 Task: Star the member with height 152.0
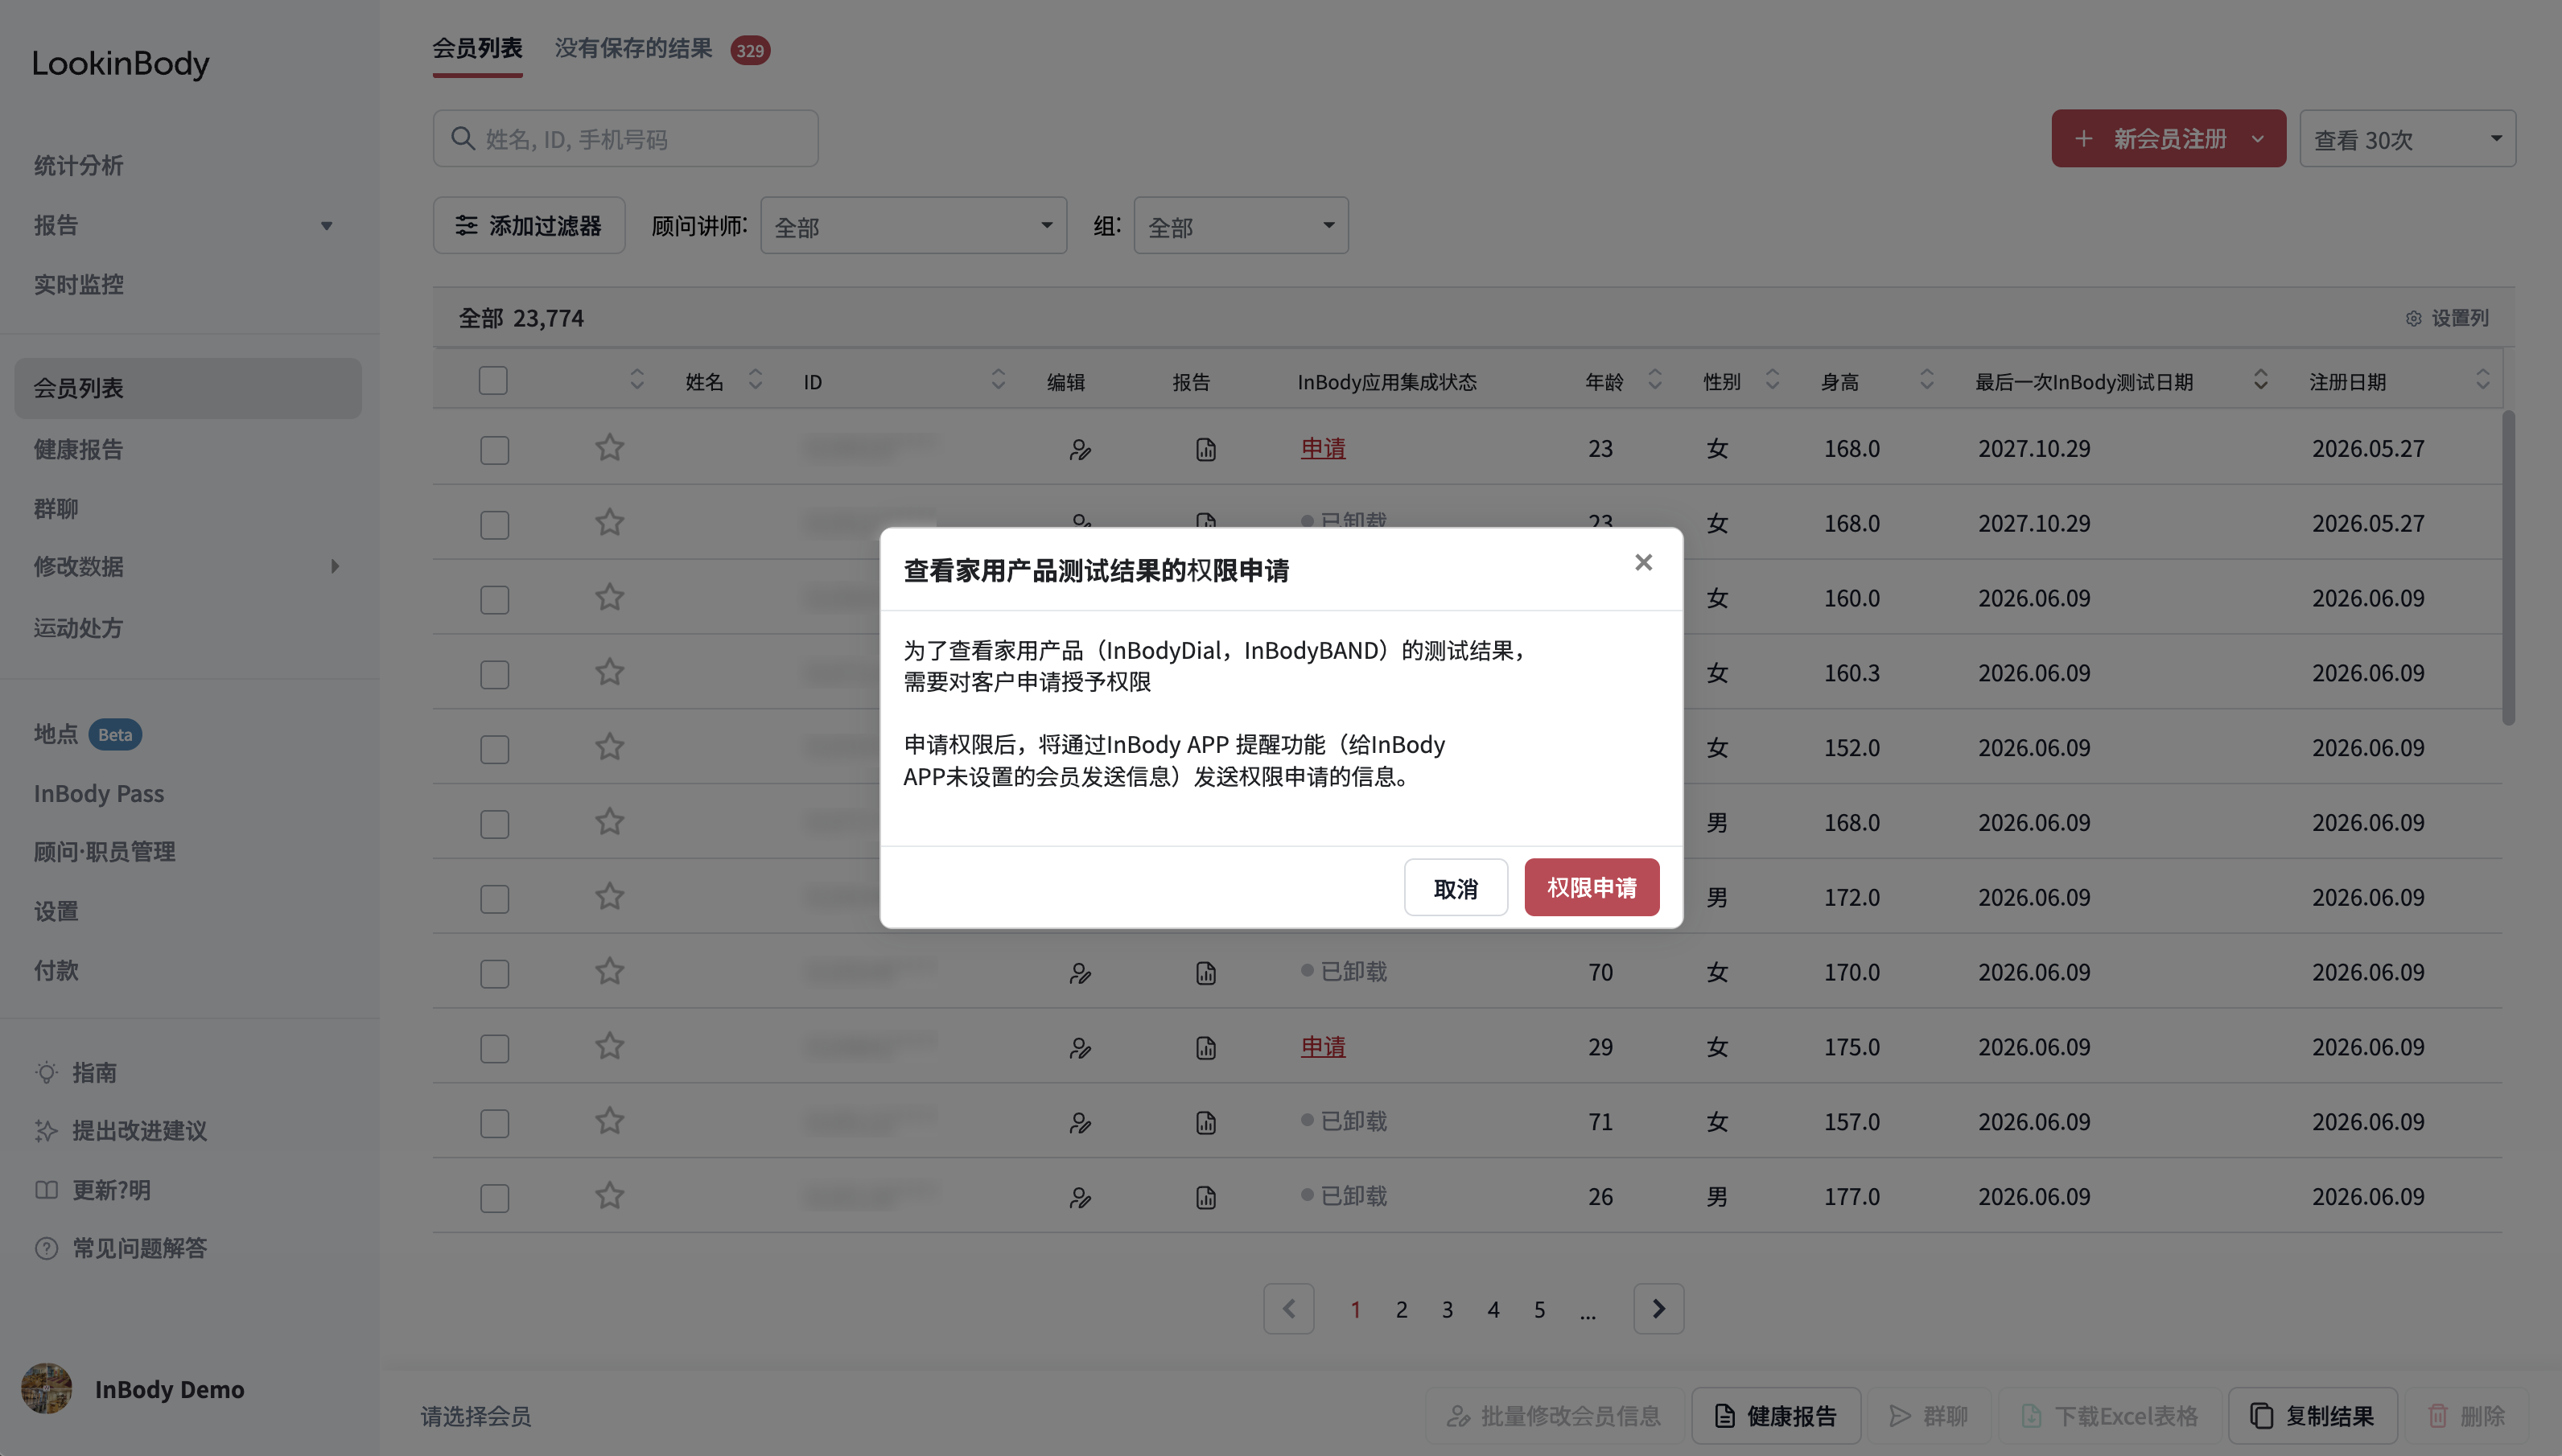tap(609, 747)
